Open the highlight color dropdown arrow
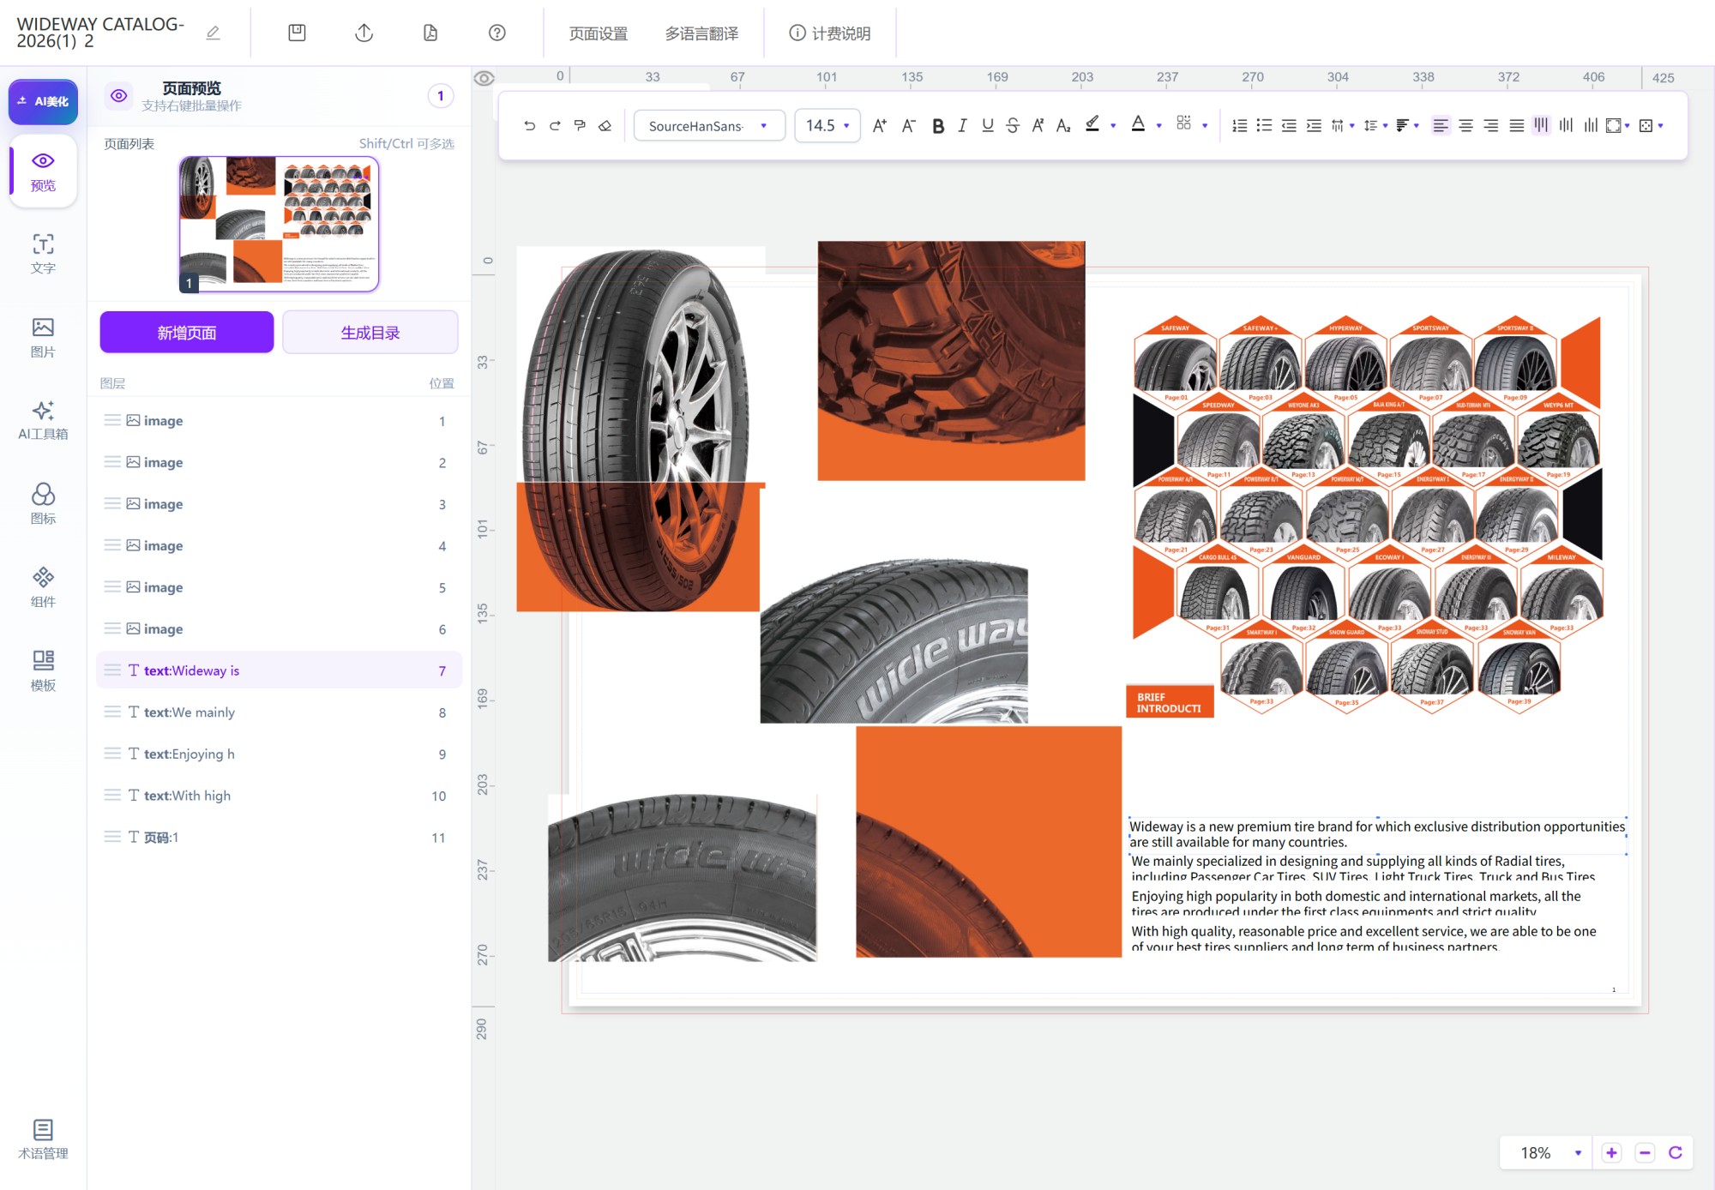This screenshot has width=1715, height=1190. tap(1113, 126)
